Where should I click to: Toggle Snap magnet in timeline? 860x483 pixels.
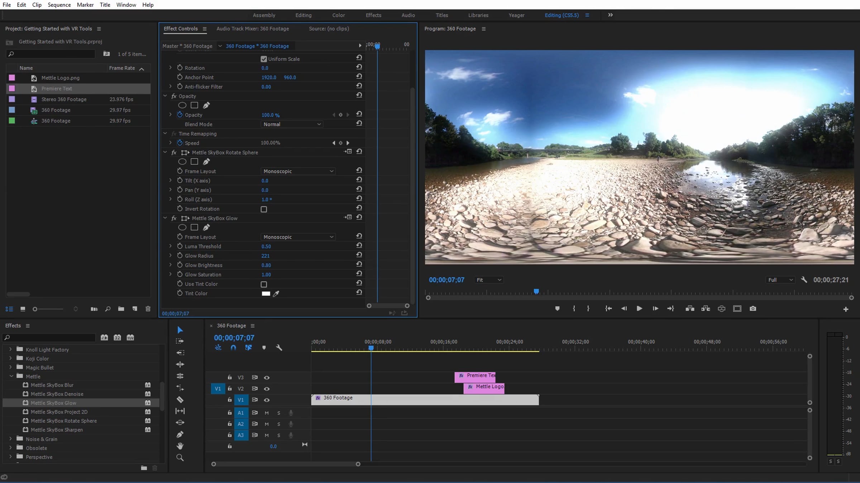[x=233, y=347]
